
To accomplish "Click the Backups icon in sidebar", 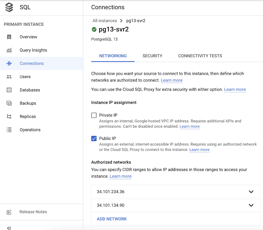I will pos(9,103).
